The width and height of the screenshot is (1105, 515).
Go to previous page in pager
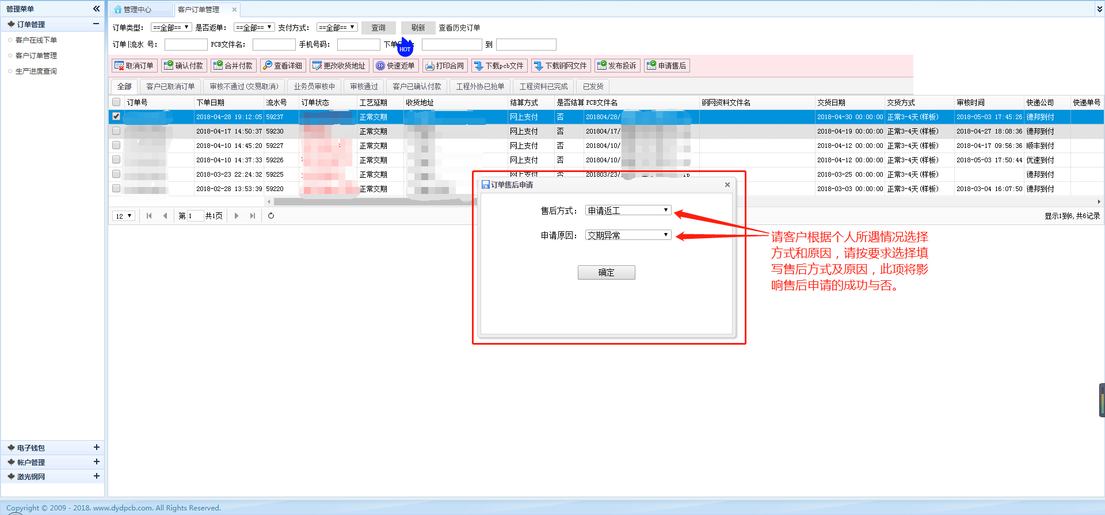165,216
